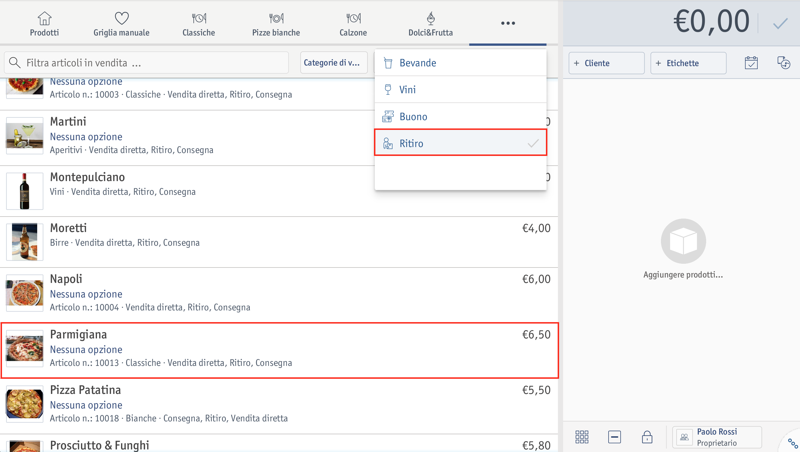
Task: Click the €0,00 total amount
Action: point(712,22)
